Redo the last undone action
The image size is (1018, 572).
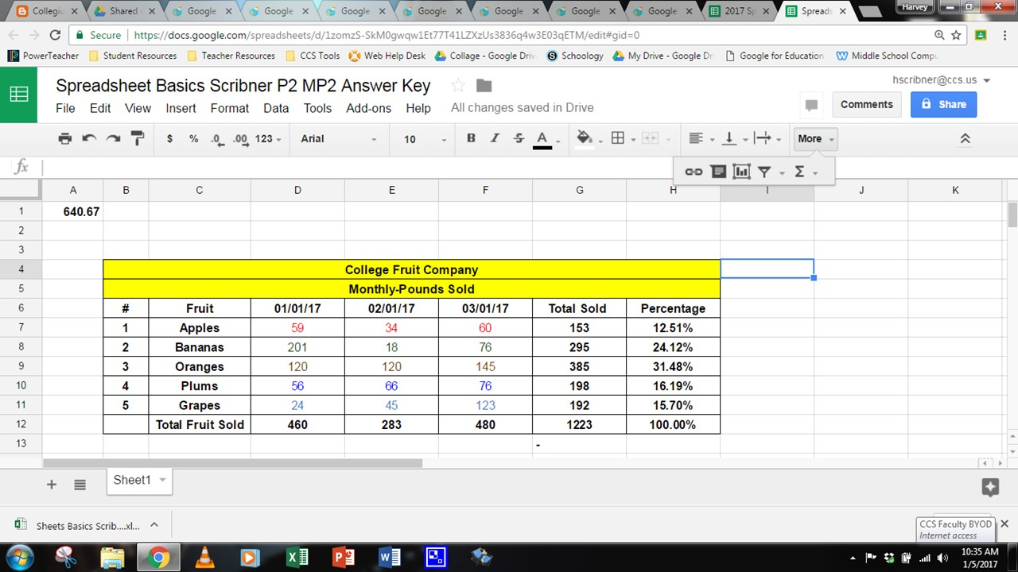[x=113, y=138]
